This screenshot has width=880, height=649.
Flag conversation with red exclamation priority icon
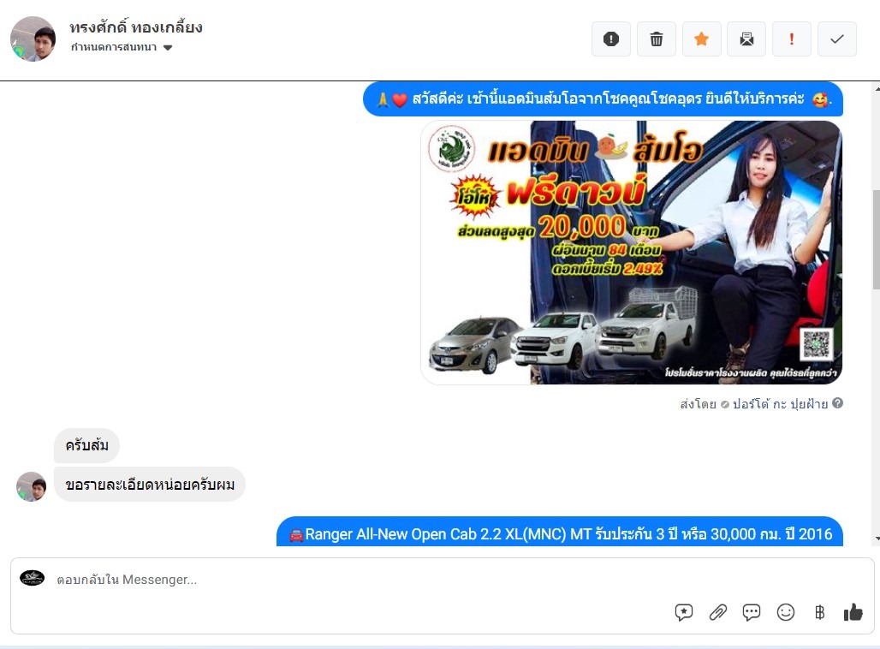pos(791,39)
